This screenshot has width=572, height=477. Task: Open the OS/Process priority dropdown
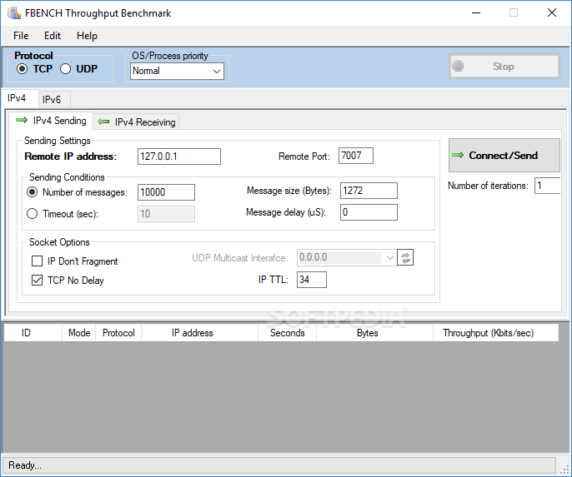[x=177, y=71]
